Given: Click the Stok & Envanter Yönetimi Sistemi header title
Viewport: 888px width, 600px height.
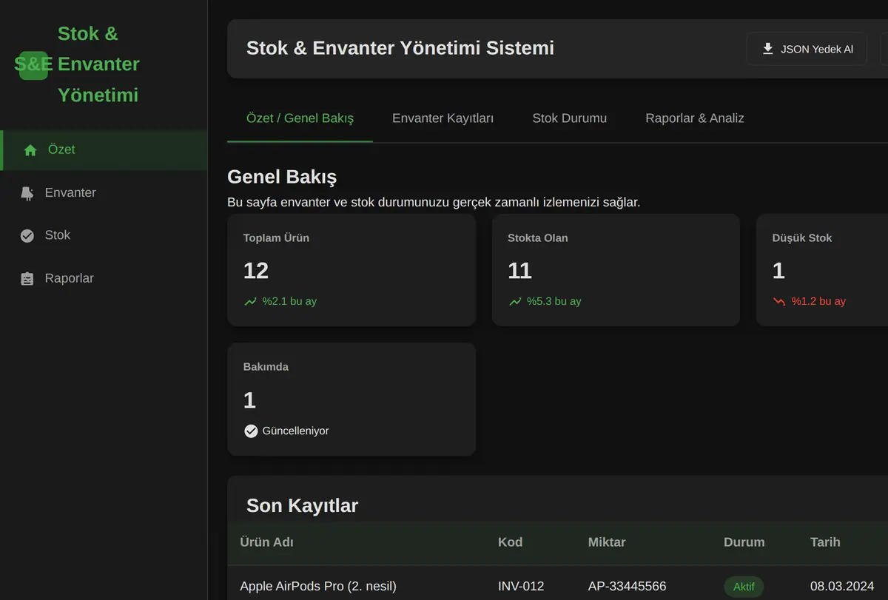Looking at the screenshot, I should click(x=400, y=49).
